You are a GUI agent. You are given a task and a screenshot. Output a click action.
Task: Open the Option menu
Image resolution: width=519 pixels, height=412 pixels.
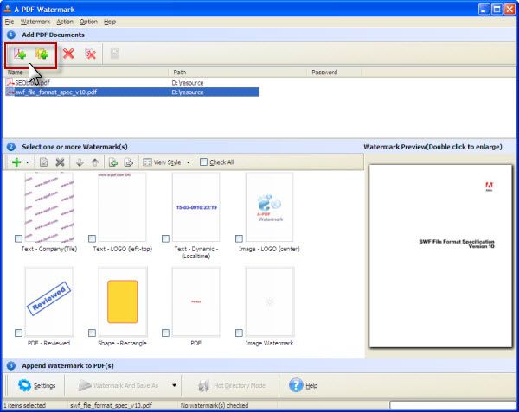click(x=88, y=22)
